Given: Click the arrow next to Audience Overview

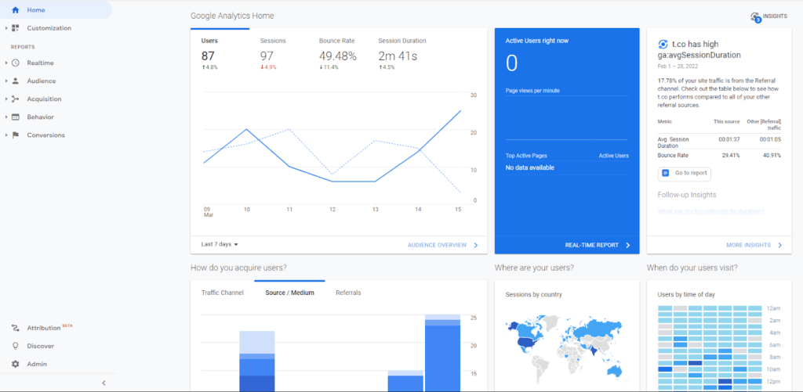Looking at the screenshot, I should tap(476, 246).
